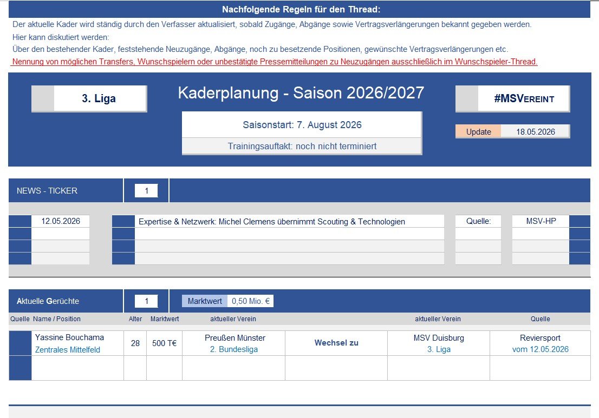This screenshot has height=418, width=599.
Task: Click the '0,50 Mio. €' value
Action: click(251, 301)
